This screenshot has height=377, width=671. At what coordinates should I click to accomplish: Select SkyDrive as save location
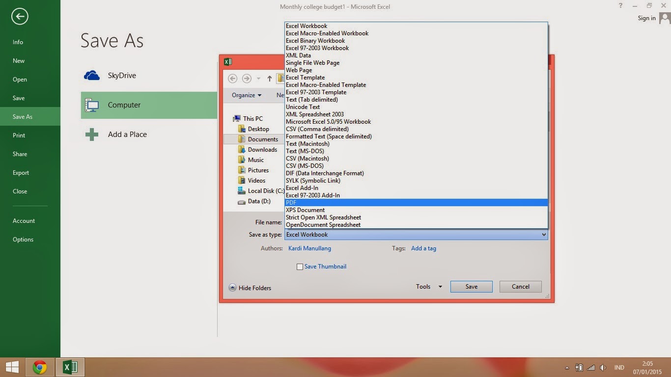point(149,76)
